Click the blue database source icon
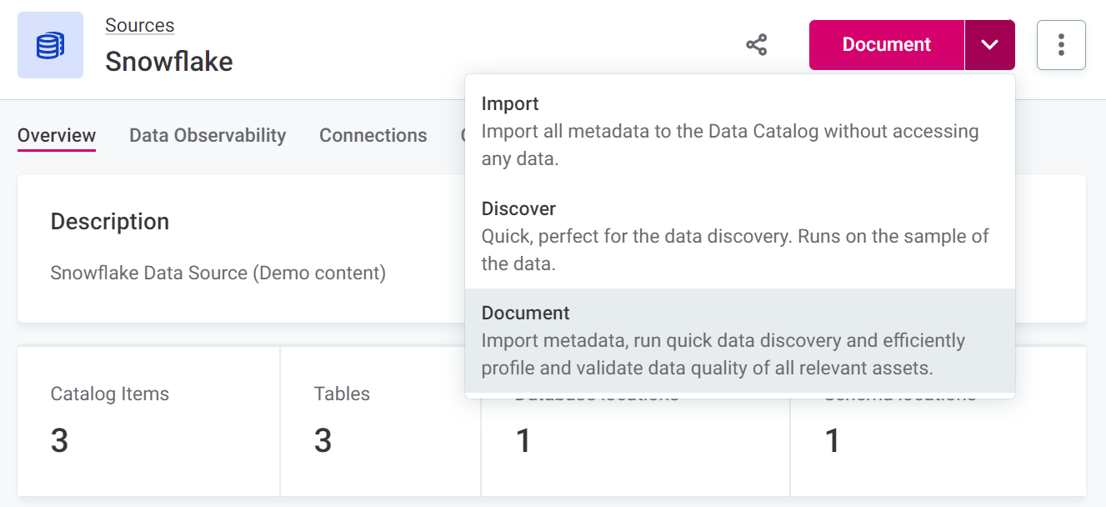The image size is (1106, 507). pos(50,45)
